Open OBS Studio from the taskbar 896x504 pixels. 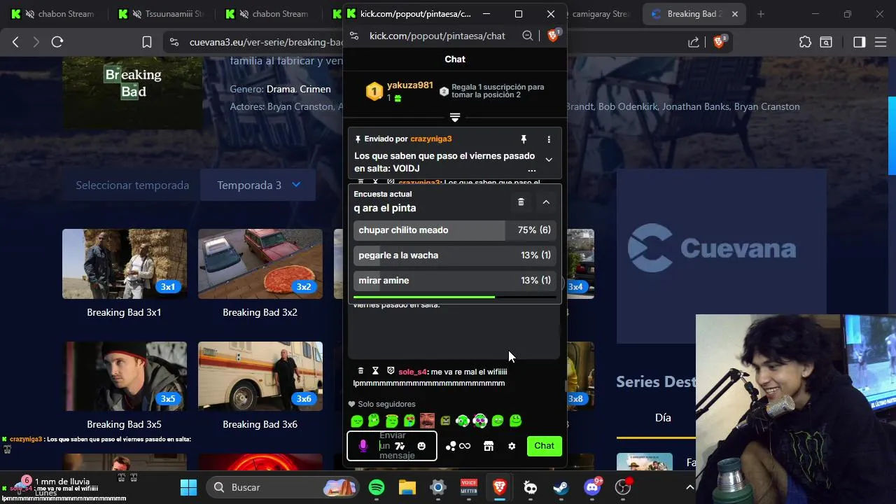pos(623,487)
